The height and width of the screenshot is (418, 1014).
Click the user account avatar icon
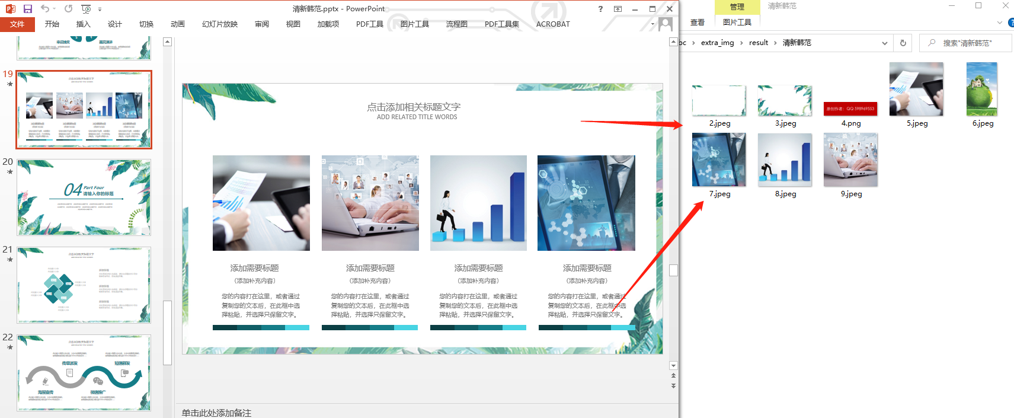(x=666, y=24)
